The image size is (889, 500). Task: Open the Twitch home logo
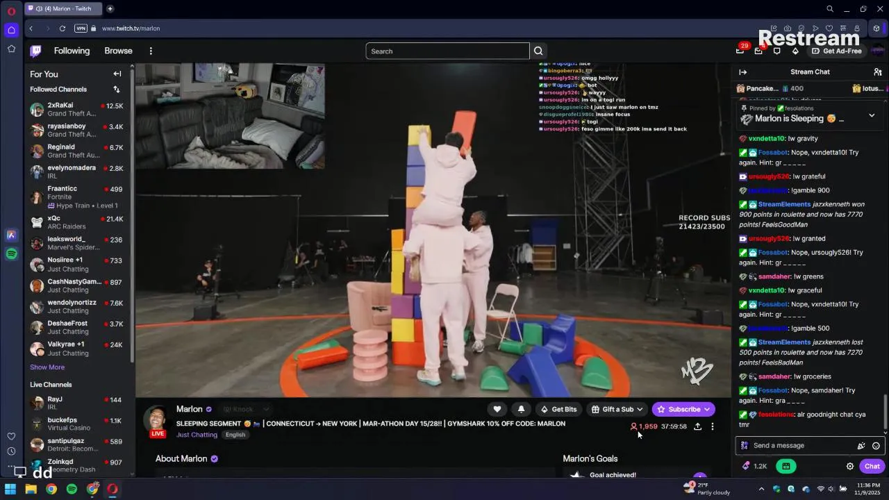(x=35, y=51)
